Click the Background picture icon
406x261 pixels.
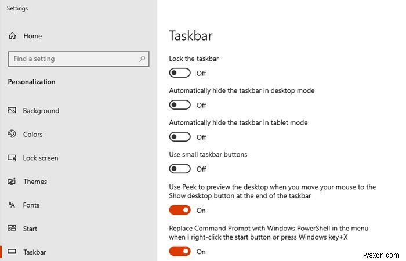point(12,111)
